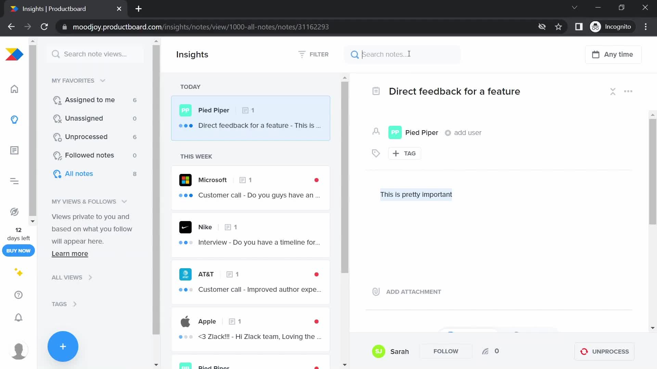Image resolution: width=657 pixels, height=369 pixels.
Task: Click the note type icon beside title
Action: pyautogui.click(x=376, y=91)
